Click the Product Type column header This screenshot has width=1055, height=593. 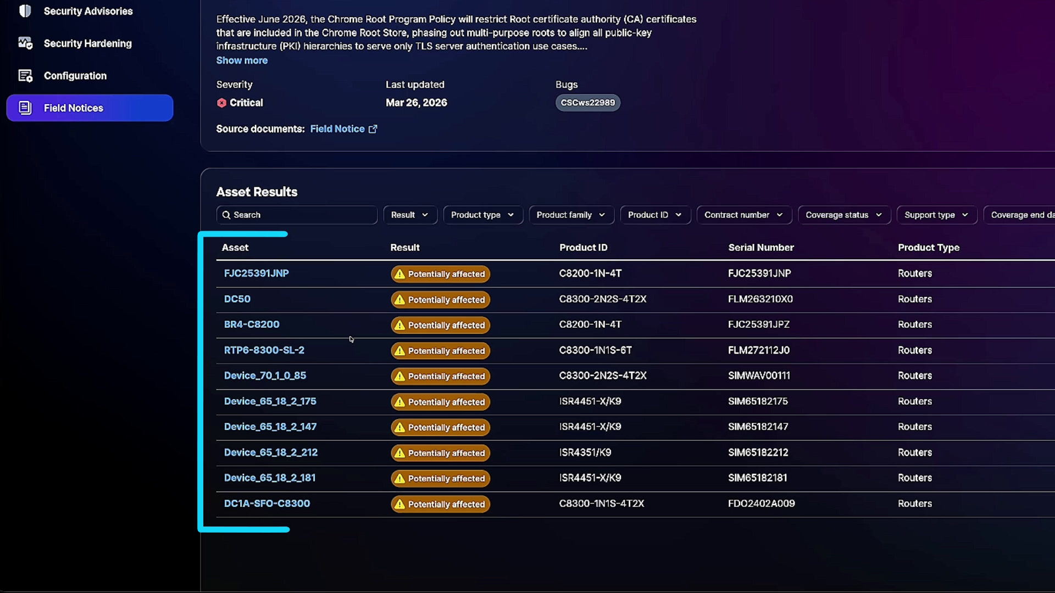[x=929, y=248]
